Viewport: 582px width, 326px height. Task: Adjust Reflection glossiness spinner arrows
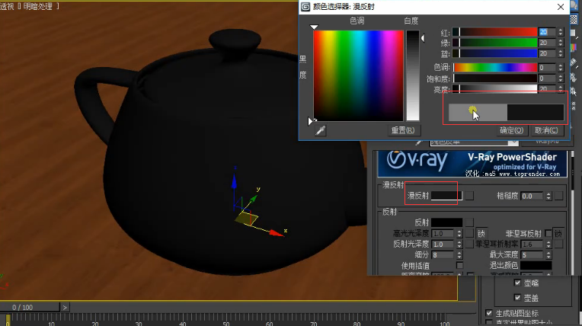(459, 244)
